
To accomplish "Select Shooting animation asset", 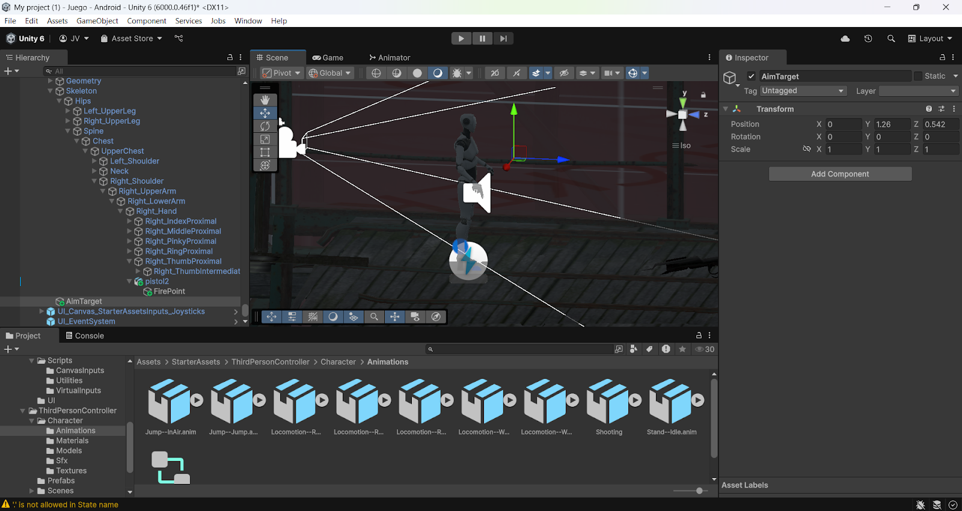I will tap(609, 407).
